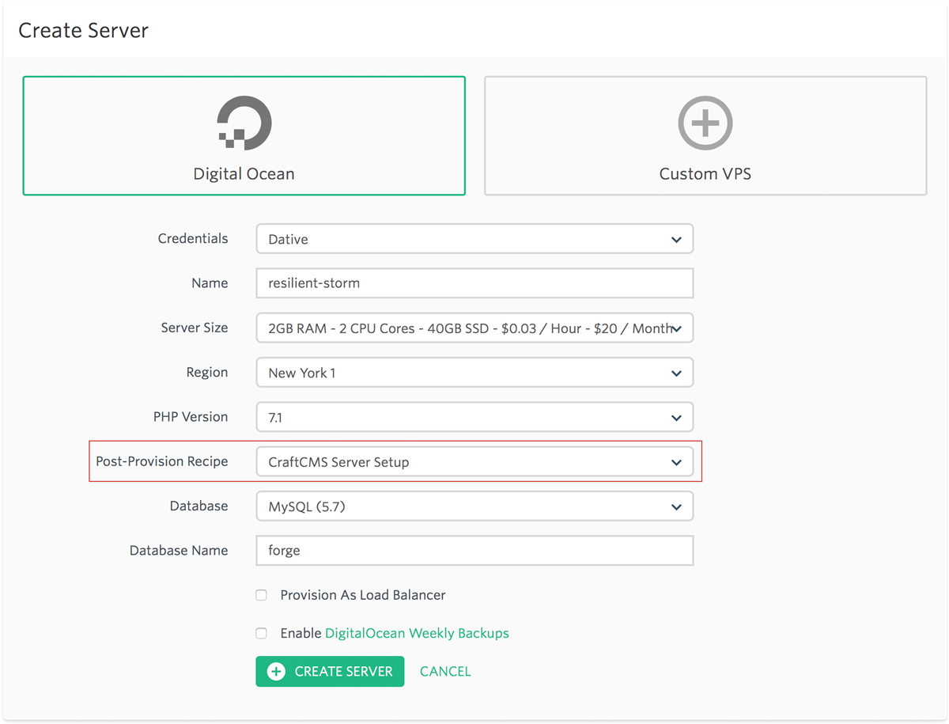The image size is (949, 724).
Task: Click the Post-Provision Recipe label
Action: (162, 461)
